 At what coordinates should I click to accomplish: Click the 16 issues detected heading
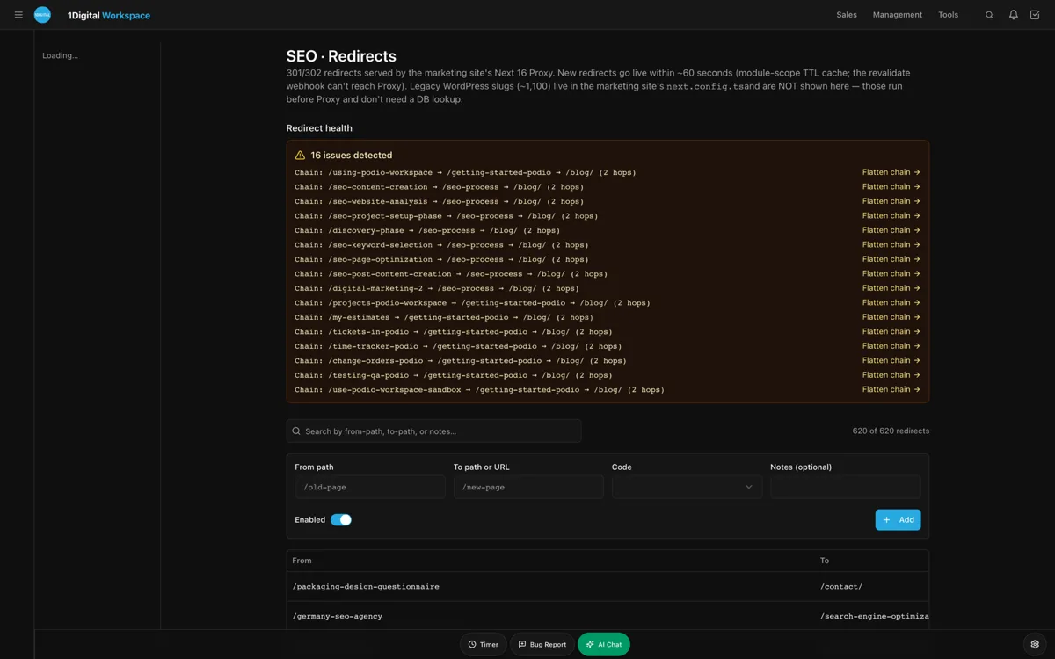351,155
